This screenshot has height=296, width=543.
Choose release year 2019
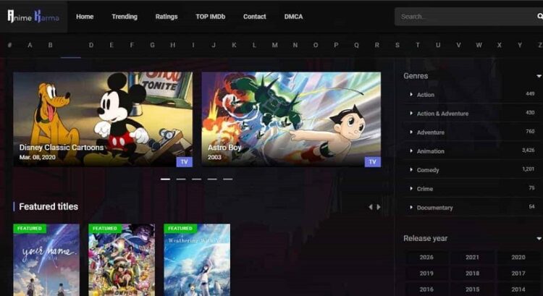coord(426,273)
